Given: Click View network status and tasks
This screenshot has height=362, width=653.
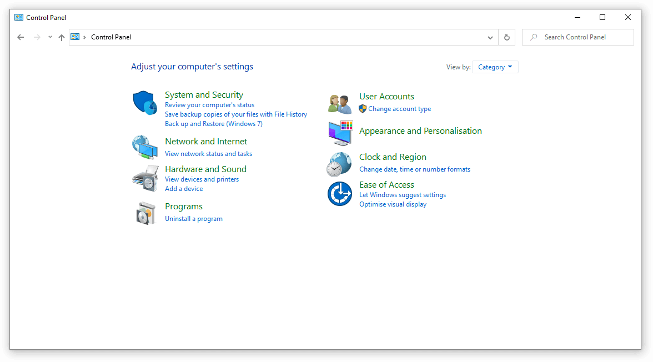Looking at the screenshot, I should 208,154.
